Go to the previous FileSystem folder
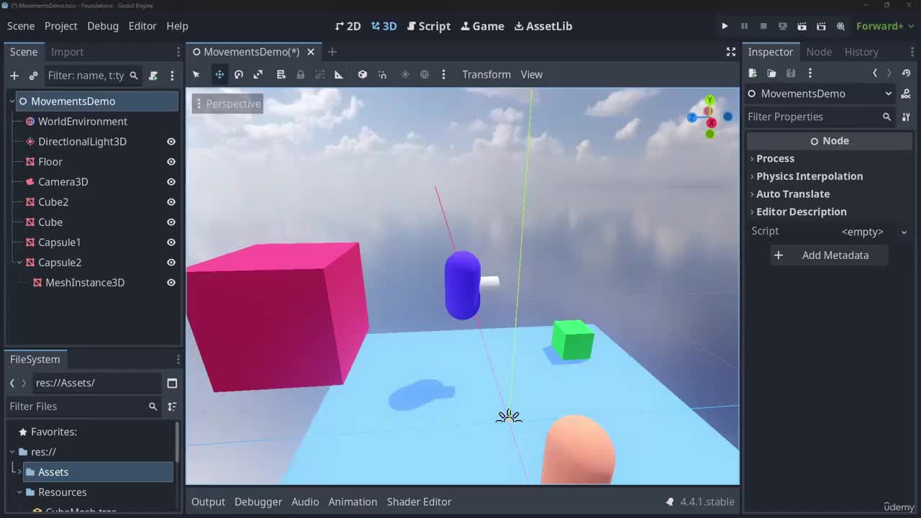This screenshot has height=518, width=921. pyautogui.click(x=12, y=383)
